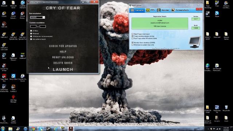Select the Website Games folder icon

pyautogui.click(x=226, y=36)
